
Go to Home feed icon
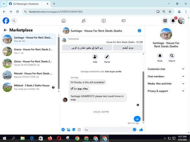[63, 21]
